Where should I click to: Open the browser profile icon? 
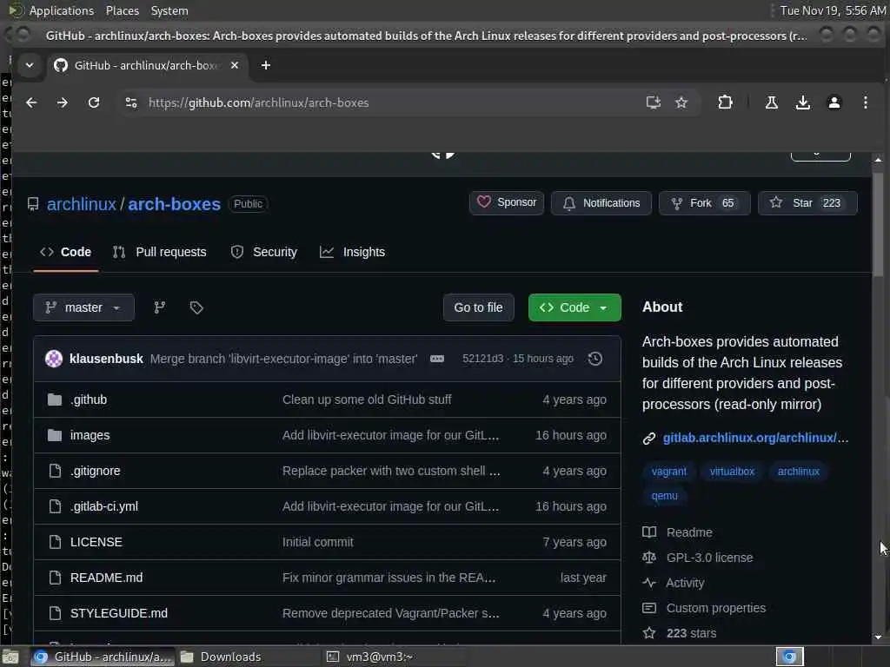[834, 102]
